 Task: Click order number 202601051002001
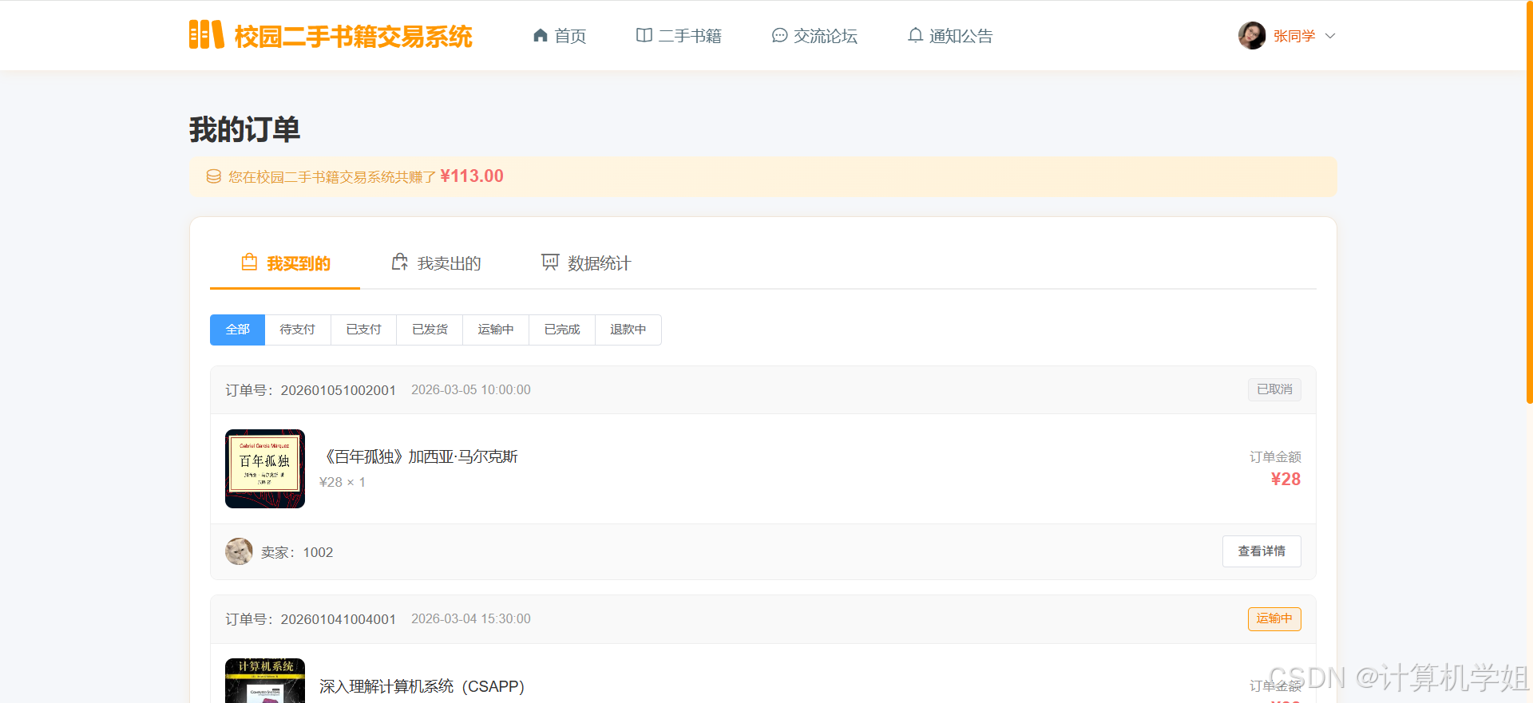pyautogui.click(x=339, y=390)
